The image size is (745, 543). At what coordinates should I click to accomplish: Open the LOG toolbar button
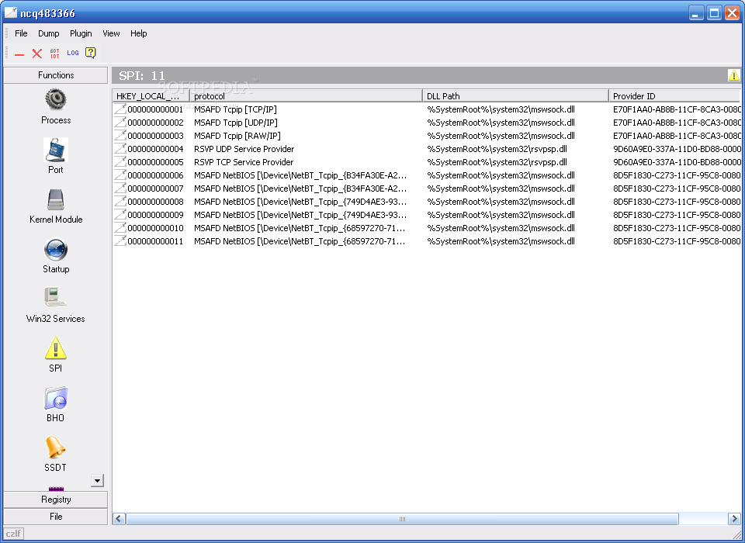(x=73, y=54)
